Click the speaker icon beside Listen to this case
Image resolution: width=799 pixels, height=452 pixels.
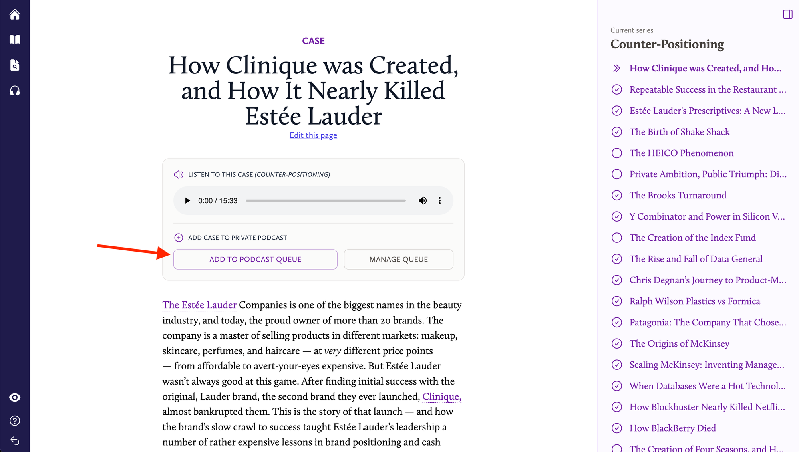point(179,174)
